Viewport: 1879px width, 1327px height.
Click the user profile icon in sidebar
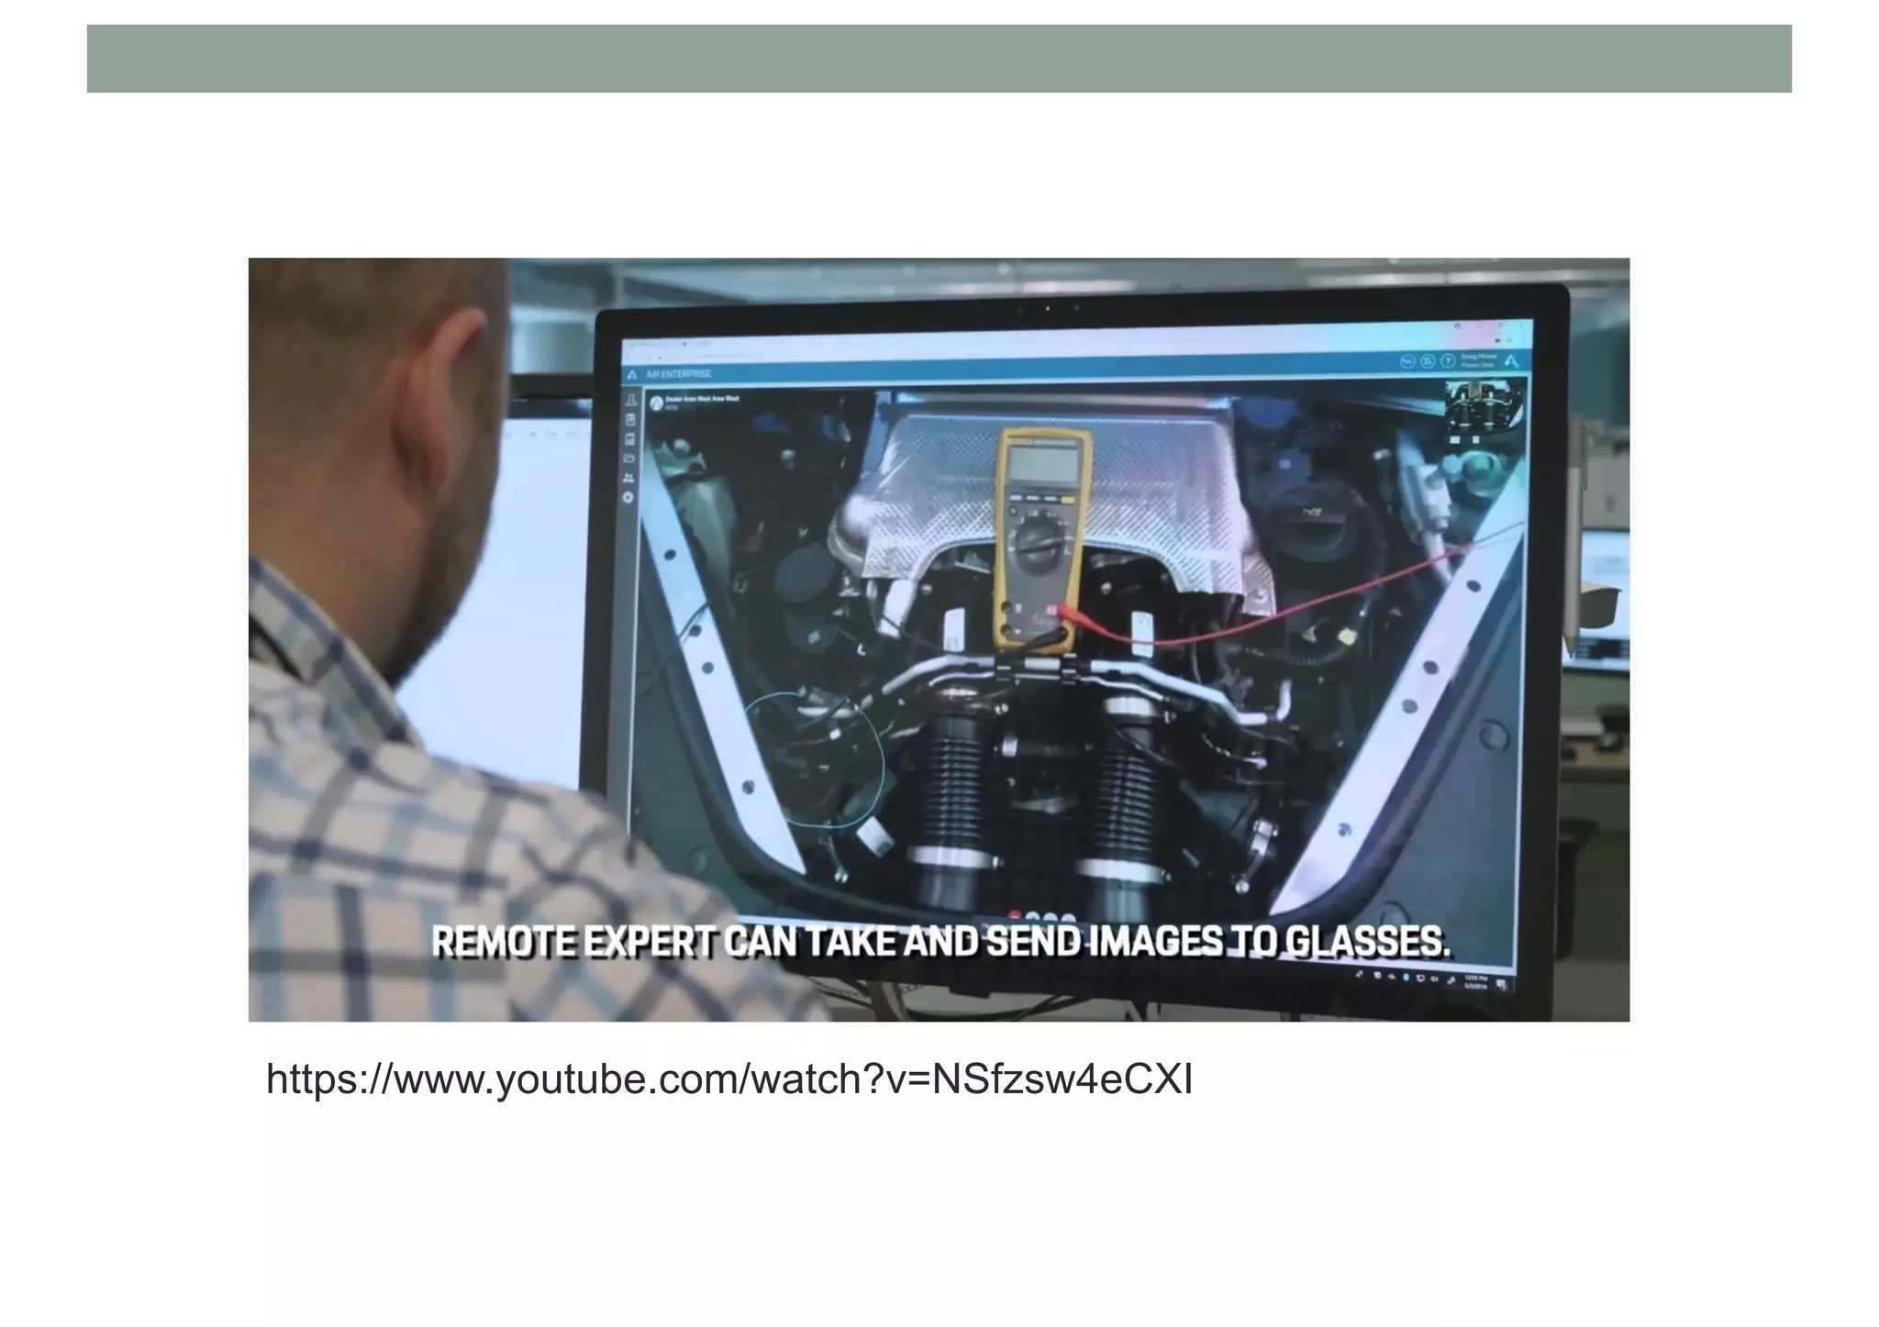630,401
